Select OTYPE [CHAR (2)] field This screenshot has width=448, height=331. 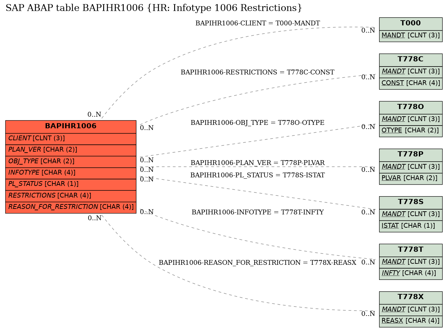411,131
